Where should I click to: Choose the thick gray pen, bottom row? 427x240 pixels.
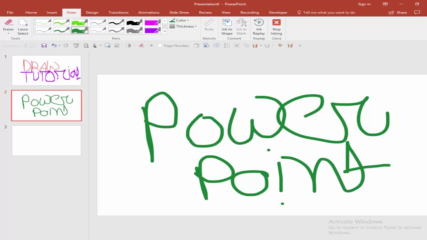134,30
